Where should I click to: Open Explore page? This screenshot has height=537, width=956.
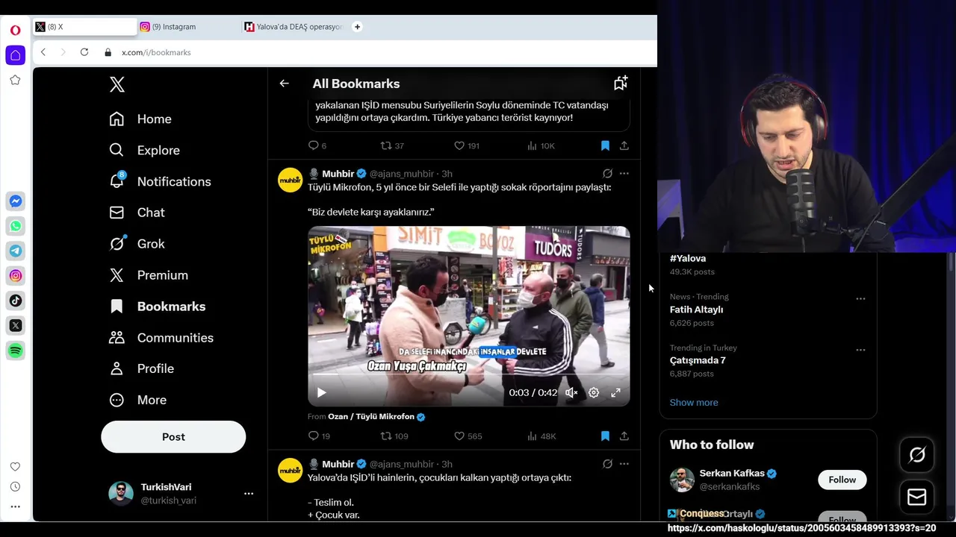click(144, 151)
